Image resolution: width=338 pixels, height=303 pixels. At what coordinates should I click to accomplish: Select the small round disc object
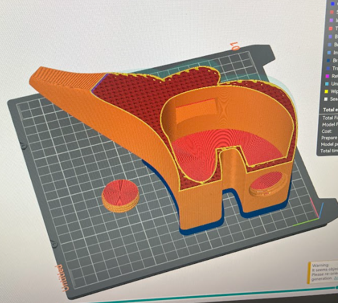coord(120,196)
